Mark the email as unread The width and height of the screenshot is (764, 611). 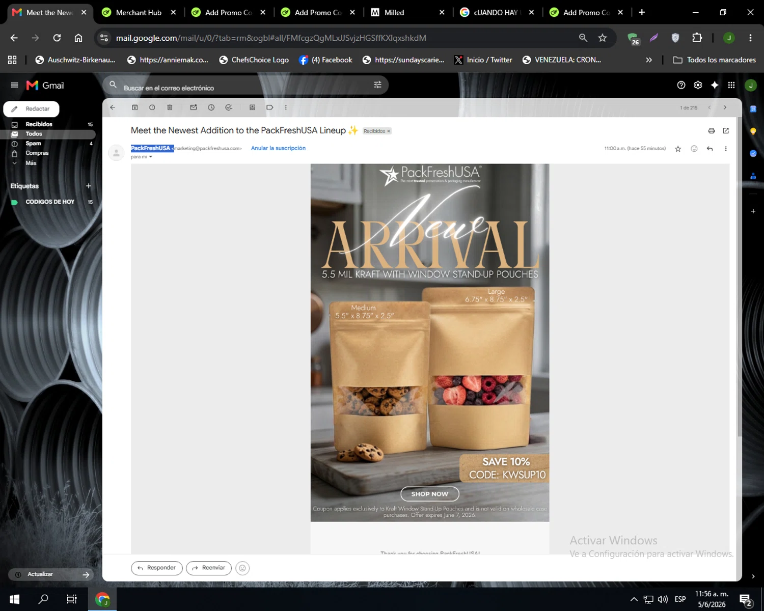[194, 107]
